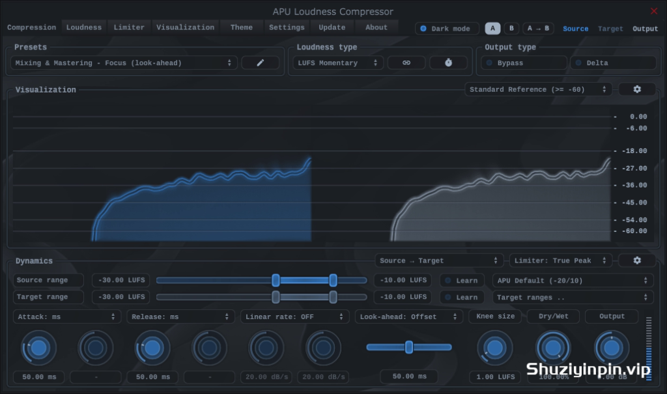Click the second Release knob
The width and height of the screenshot is (667, 394).
tap(209, 348)
